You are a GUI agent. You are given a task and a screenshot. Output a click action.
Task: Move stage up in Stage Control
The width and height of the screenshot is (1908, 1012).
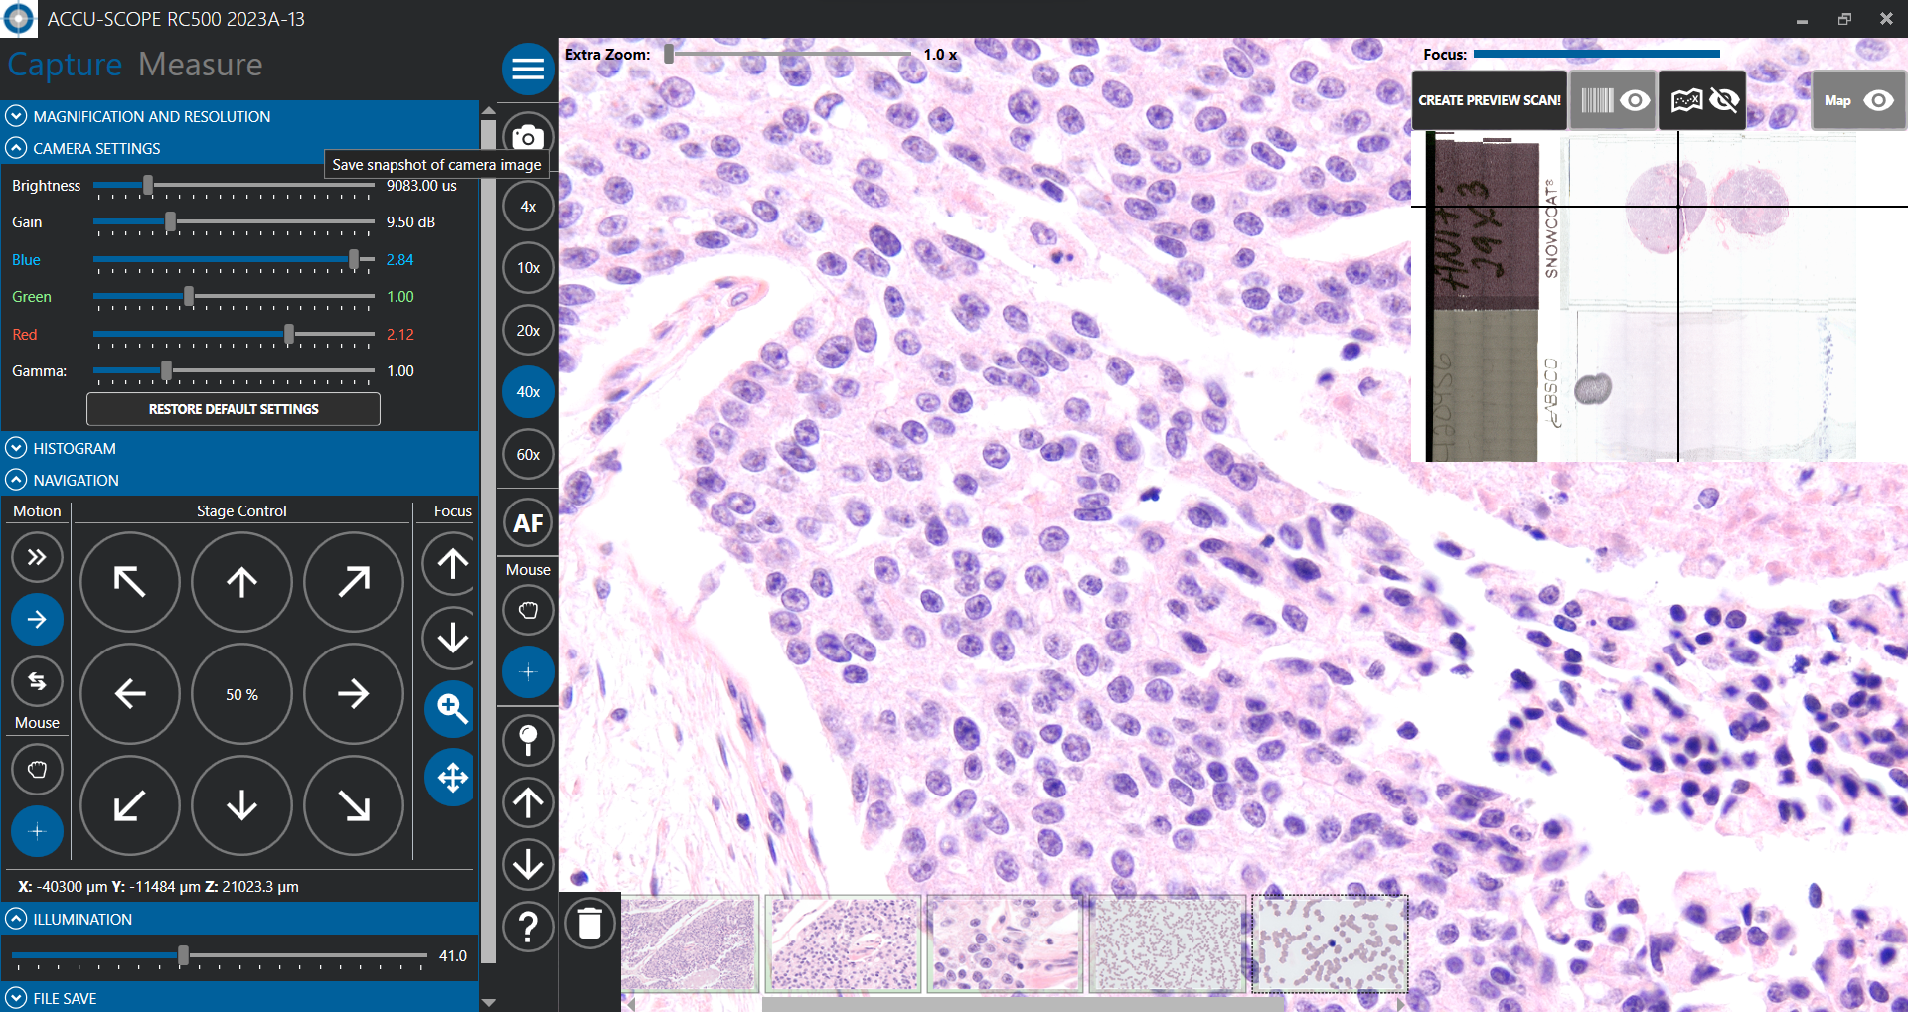coord(241,582)
